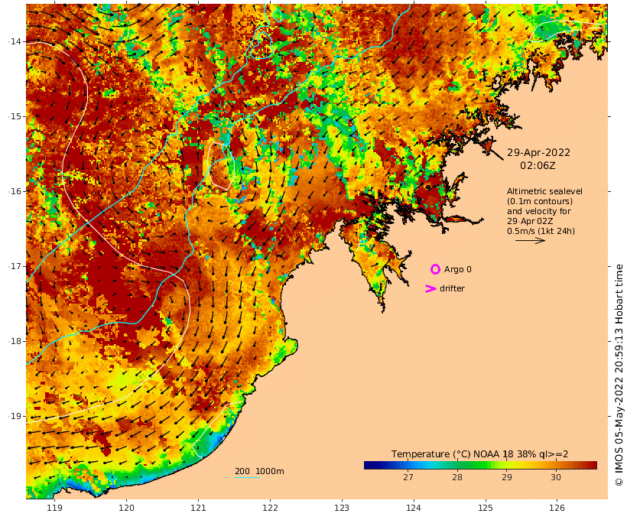
Task: Click the latitude label -17
Action: 15,266
